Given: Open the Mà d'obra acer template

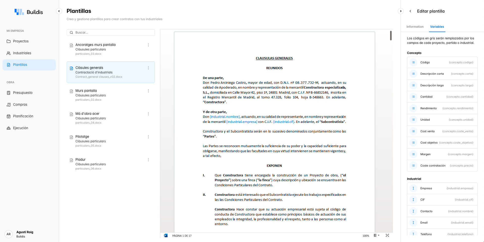Looking at the screenshot, I should (x=111, y=118).
